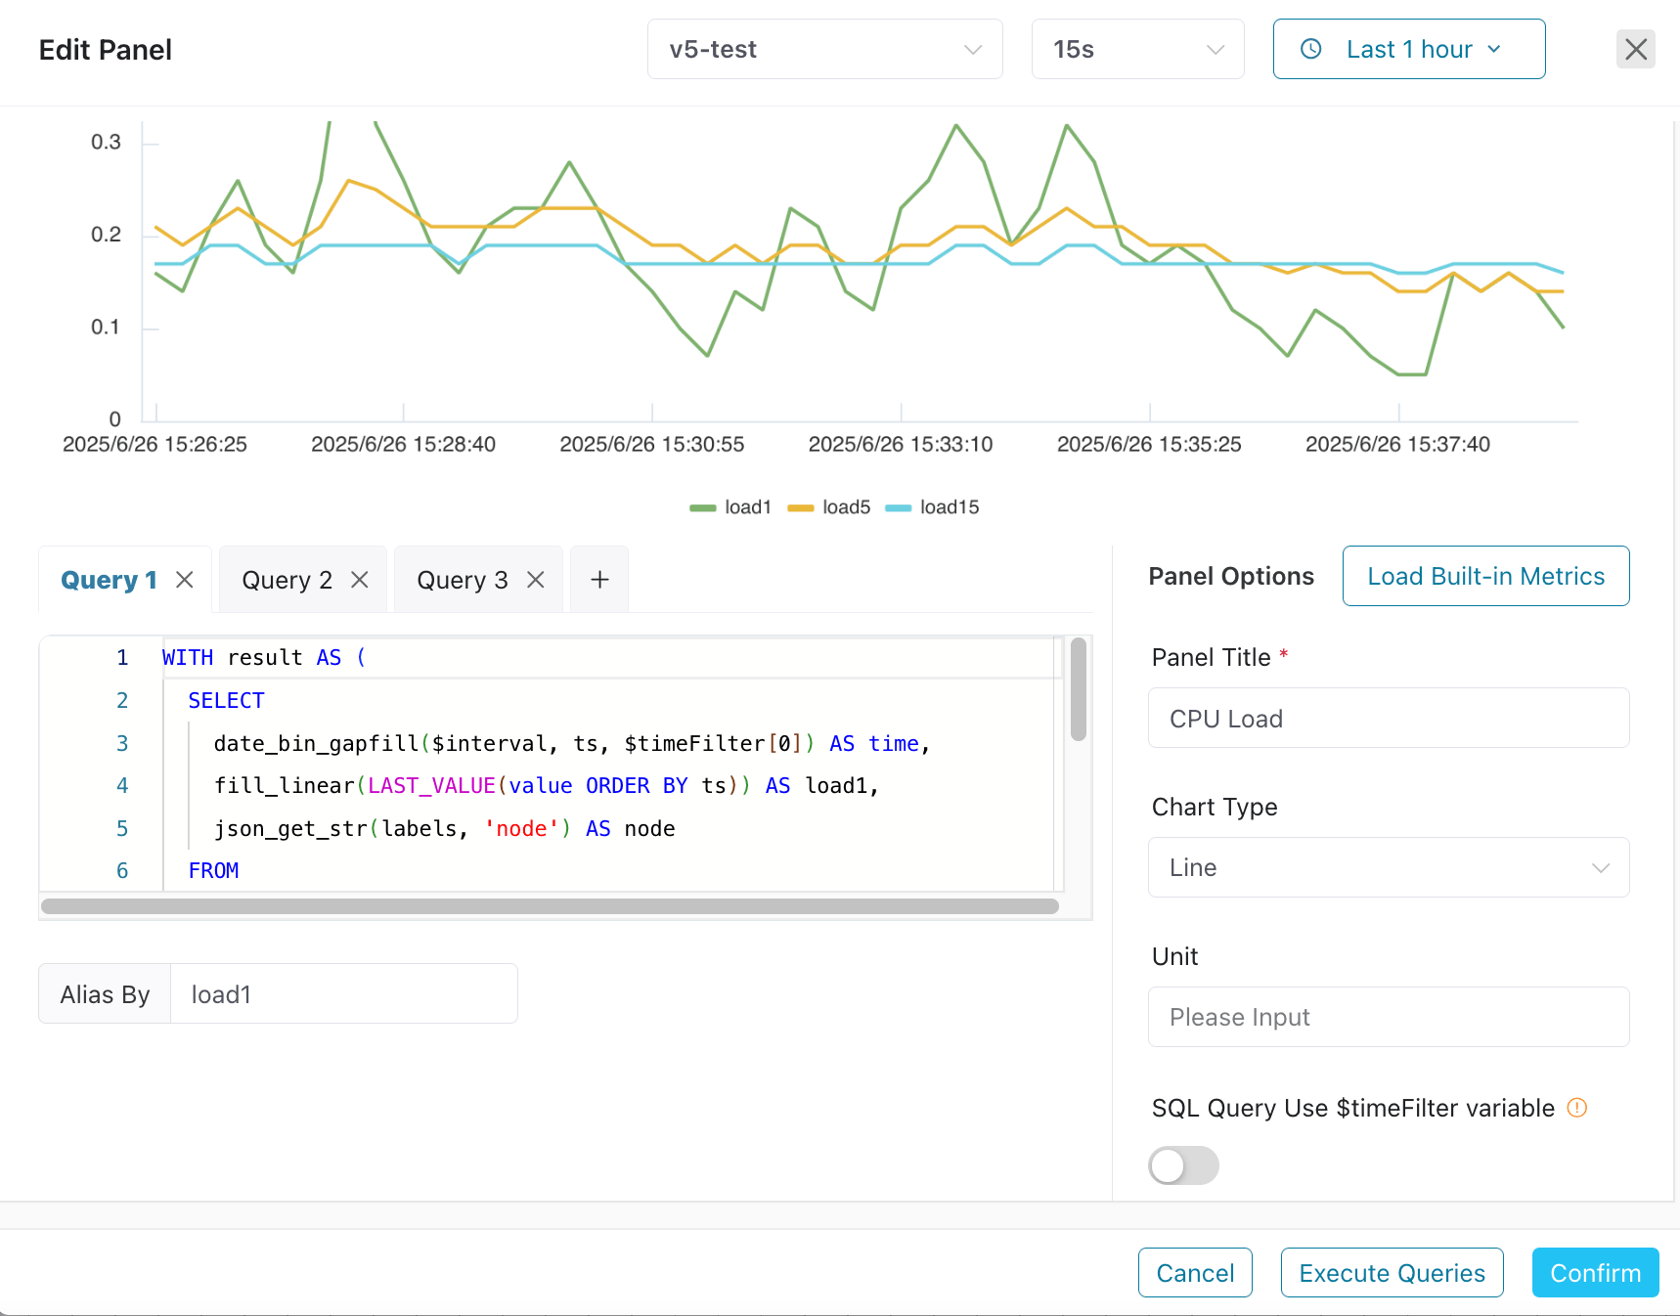Image resolution: width=1680 pixels, height=1316 pixels.
Task: Switch to the Query 2 tab
Action: pos(287,580)
